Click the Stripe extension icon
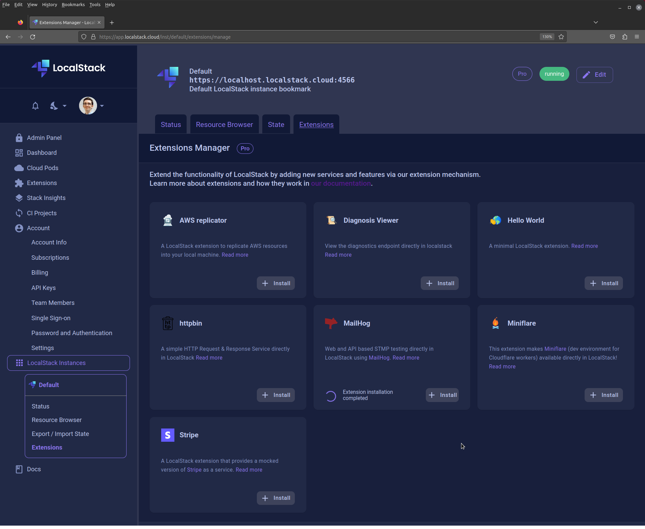The image size is (645, 529). coord(168,435)
